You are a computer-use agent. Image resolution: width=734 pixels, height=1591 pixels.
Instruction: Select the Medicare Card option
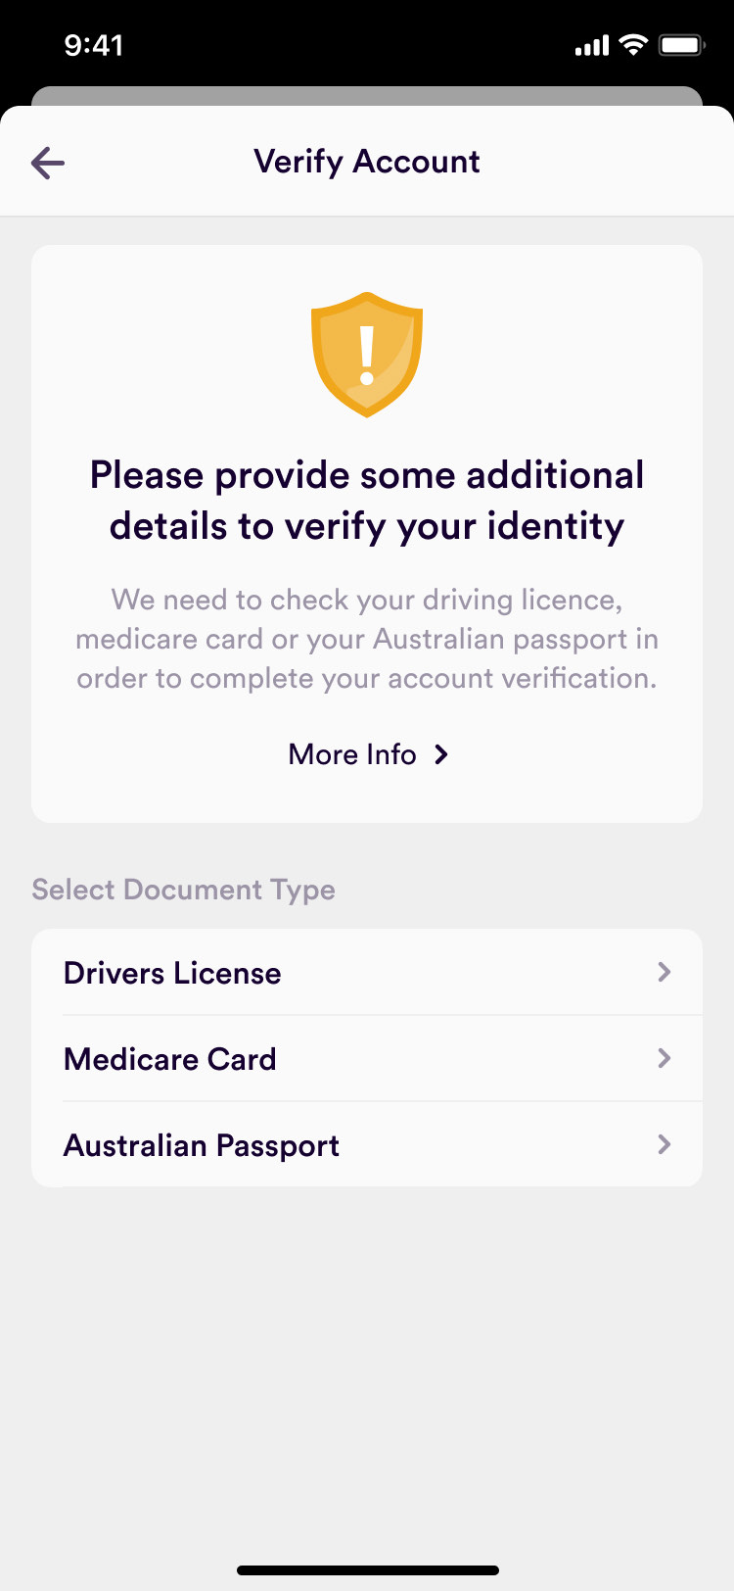click(x=170, y=1059)
